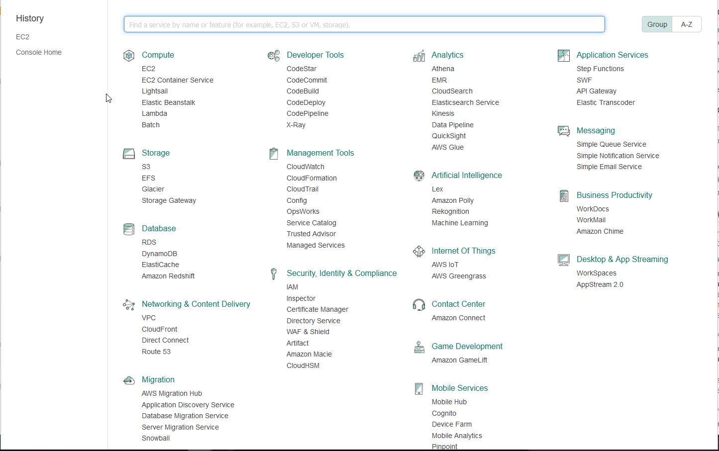Click the Database cylinder icon
This screenshot has height=451, width=719.
[129, 229]
